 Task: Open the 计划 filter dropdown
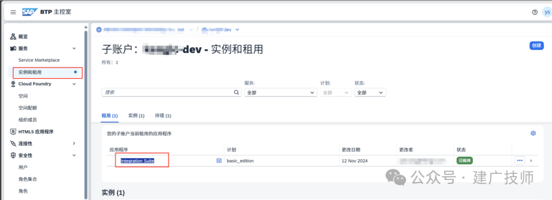[x=336, y=92]
